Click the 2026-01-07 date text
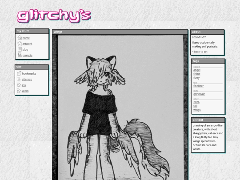The height and width of the screenshot is (180, 240). pos(199,37)
